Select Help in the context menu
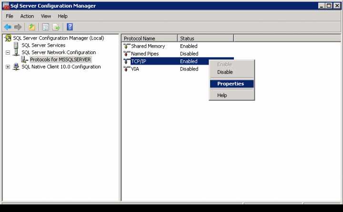The height and width of the screenshot is (212, 343). coord(222,95)
